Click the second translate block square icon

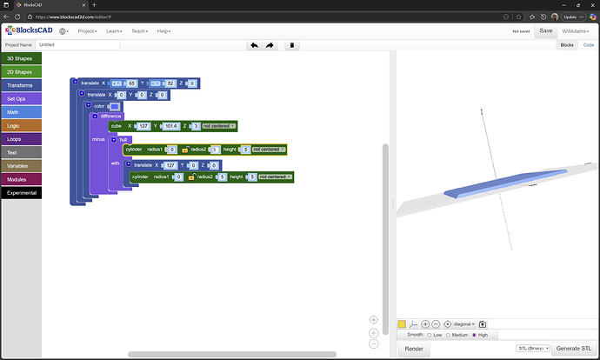(x=82, y=93)
